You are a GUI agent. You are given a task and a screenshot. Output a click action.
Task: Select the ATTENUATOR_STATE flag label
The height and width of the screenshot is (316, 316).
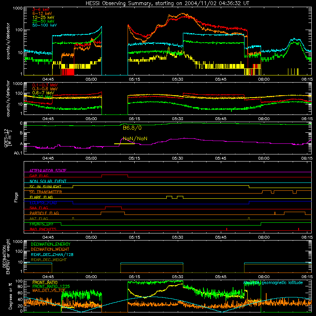pyautogui.click(x=48, y=171)
